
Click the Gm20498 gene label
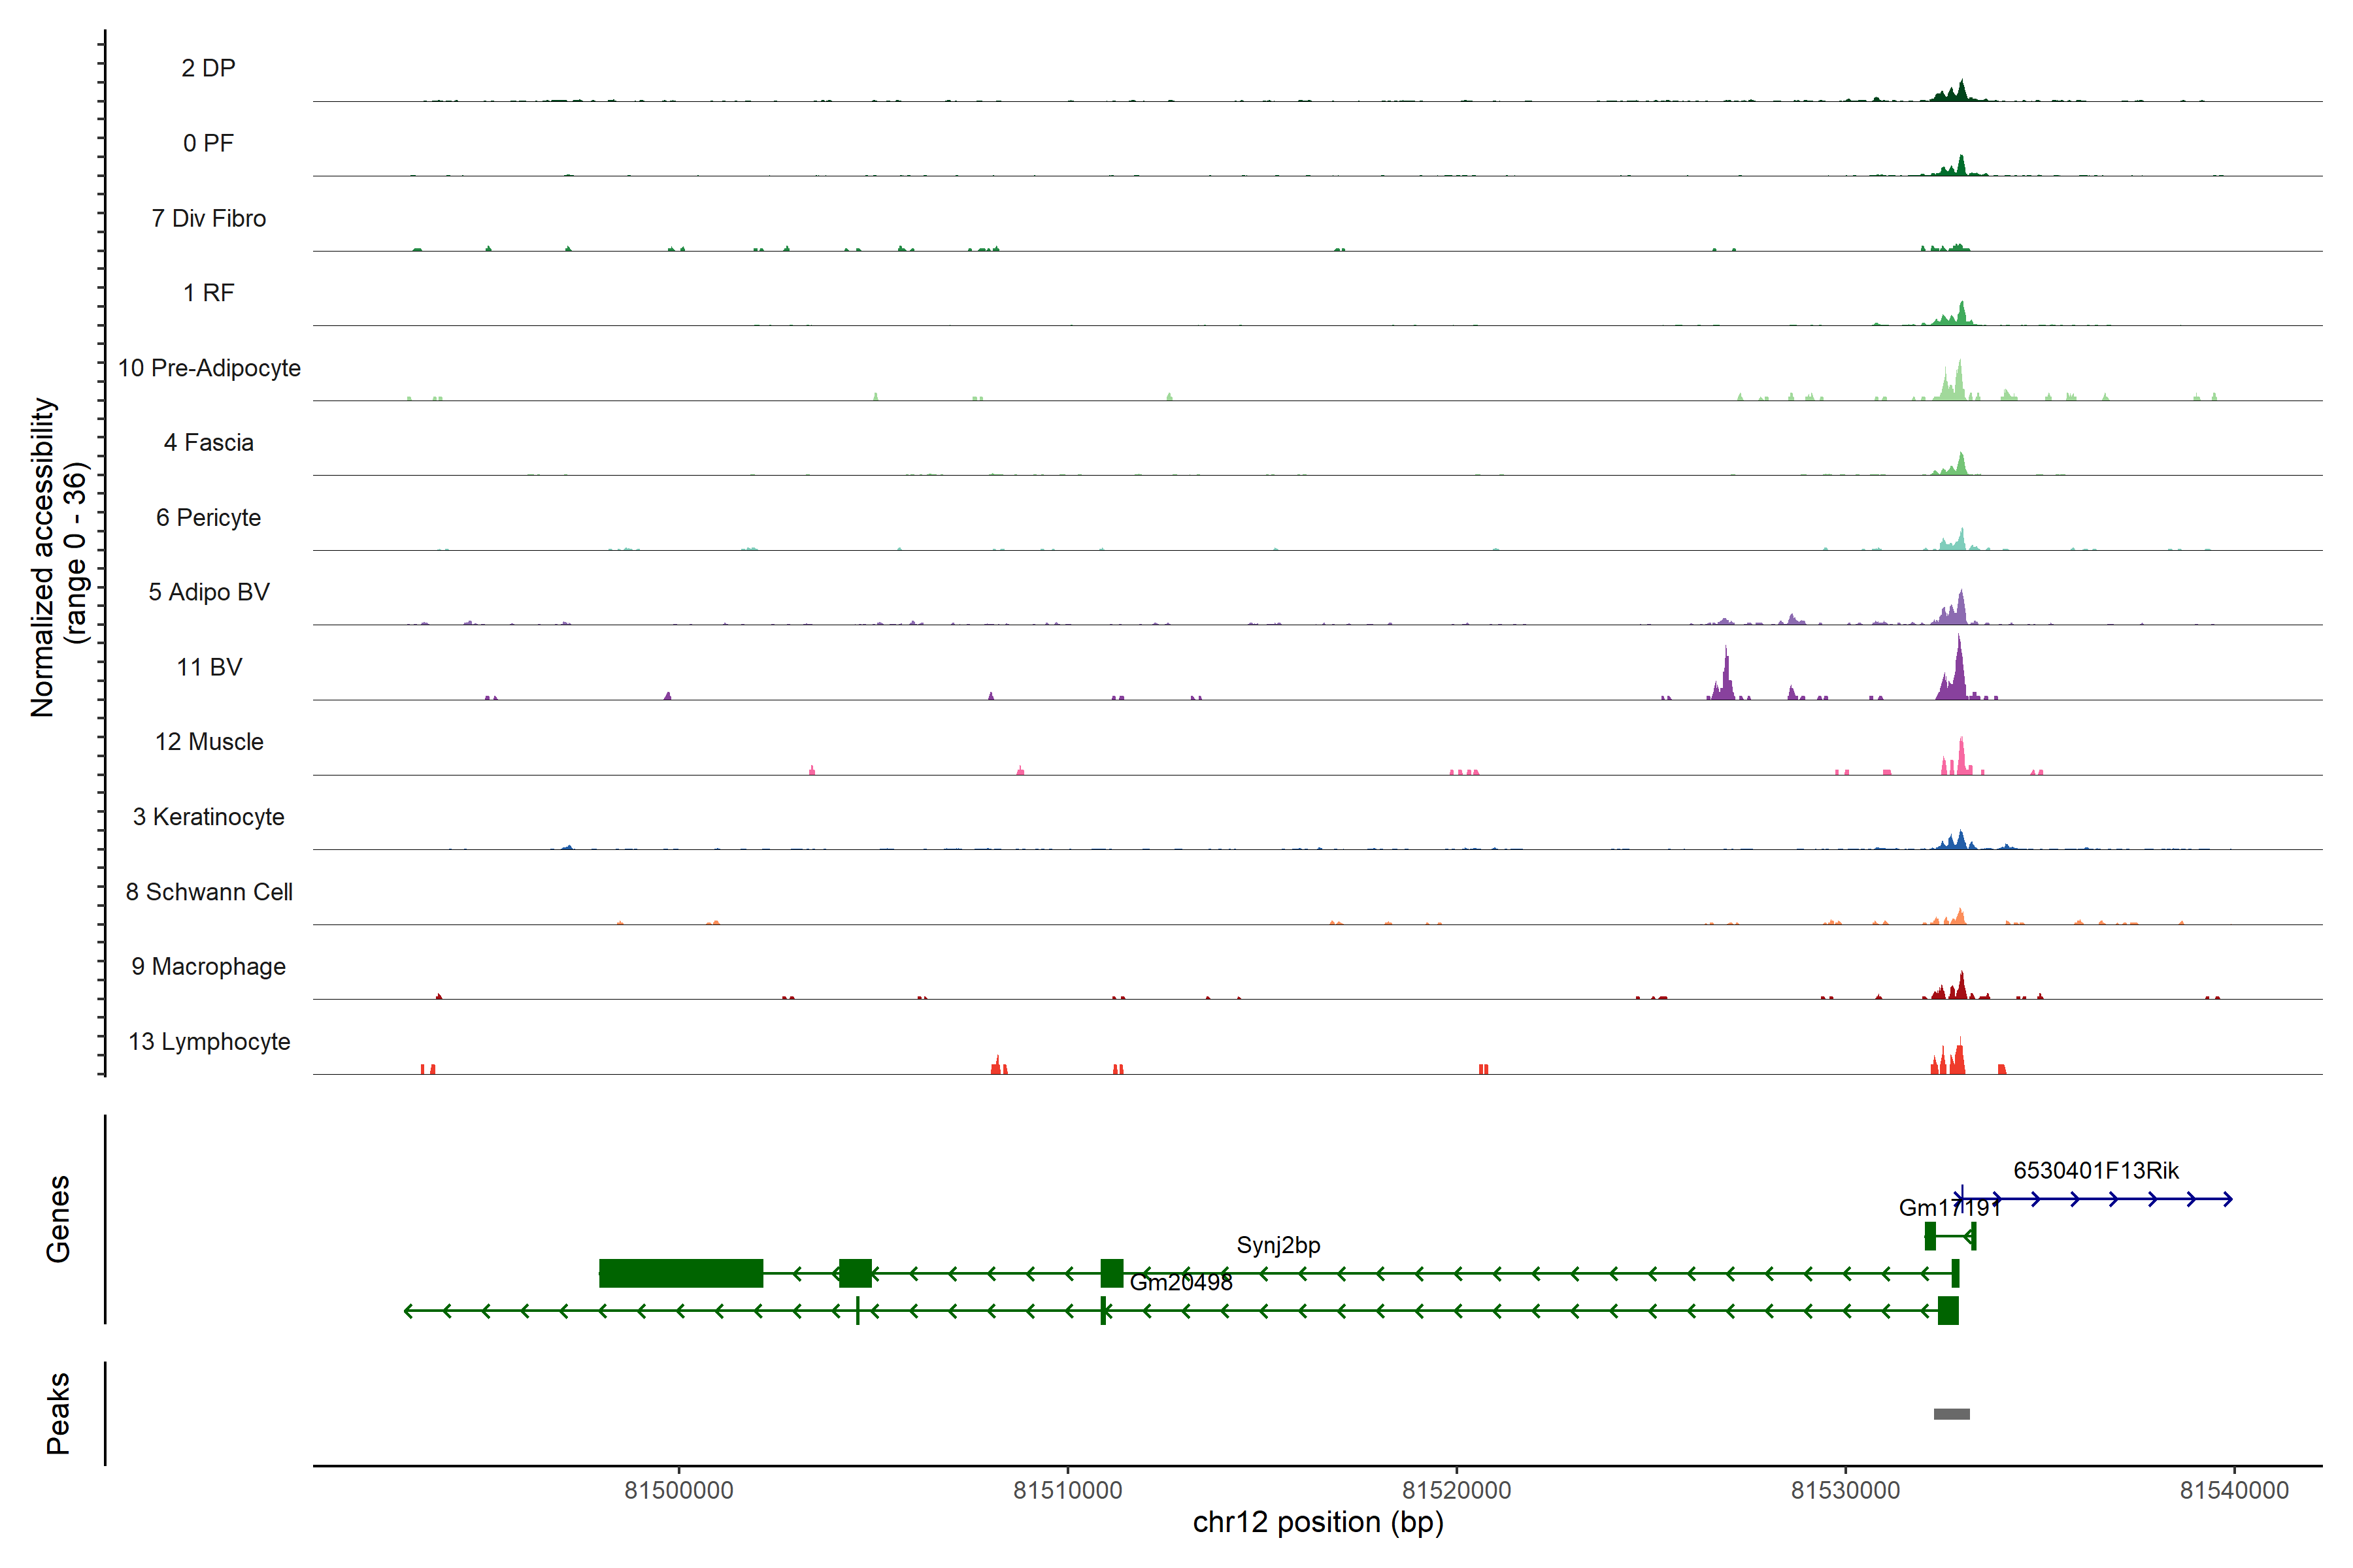pyautogui.click(x=1180, y=1283)
